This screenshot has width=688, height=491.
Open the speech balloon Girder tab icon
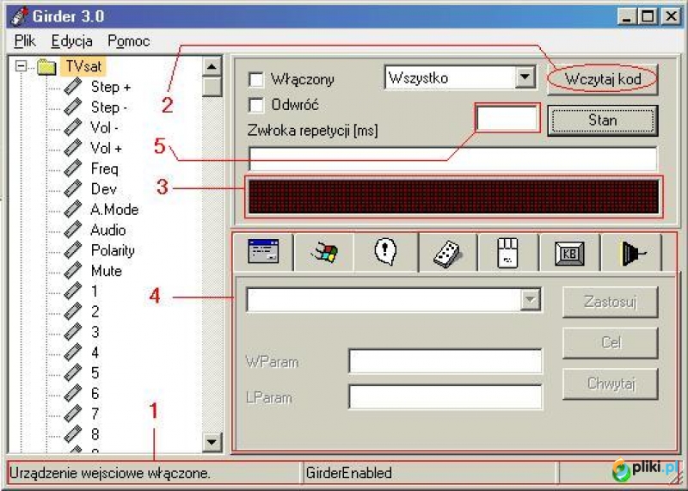pos(385,252)
